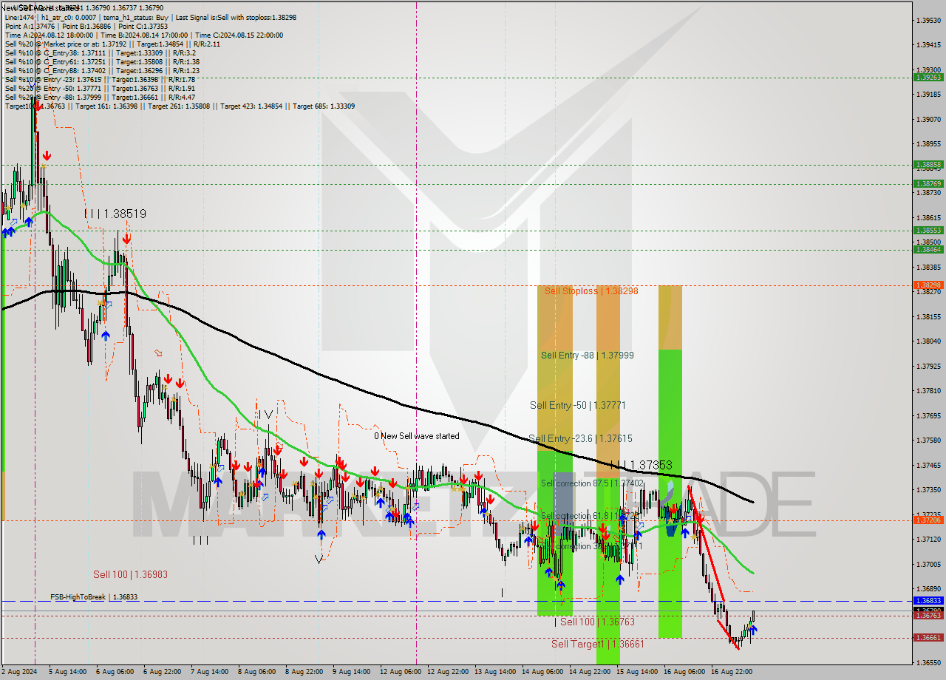
Task: Click red stoploss price tag 1.38298
Action: tap(928, 285)
